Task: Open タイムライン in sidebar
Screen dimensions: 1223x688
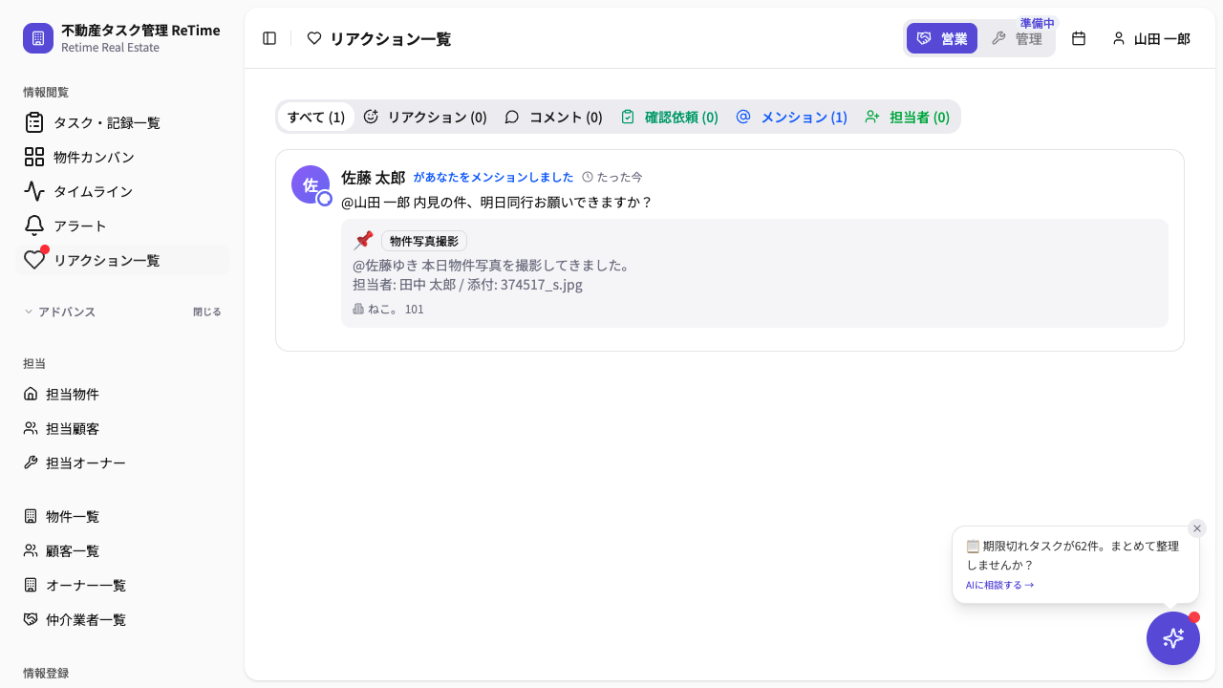Action: click(122, 191)
